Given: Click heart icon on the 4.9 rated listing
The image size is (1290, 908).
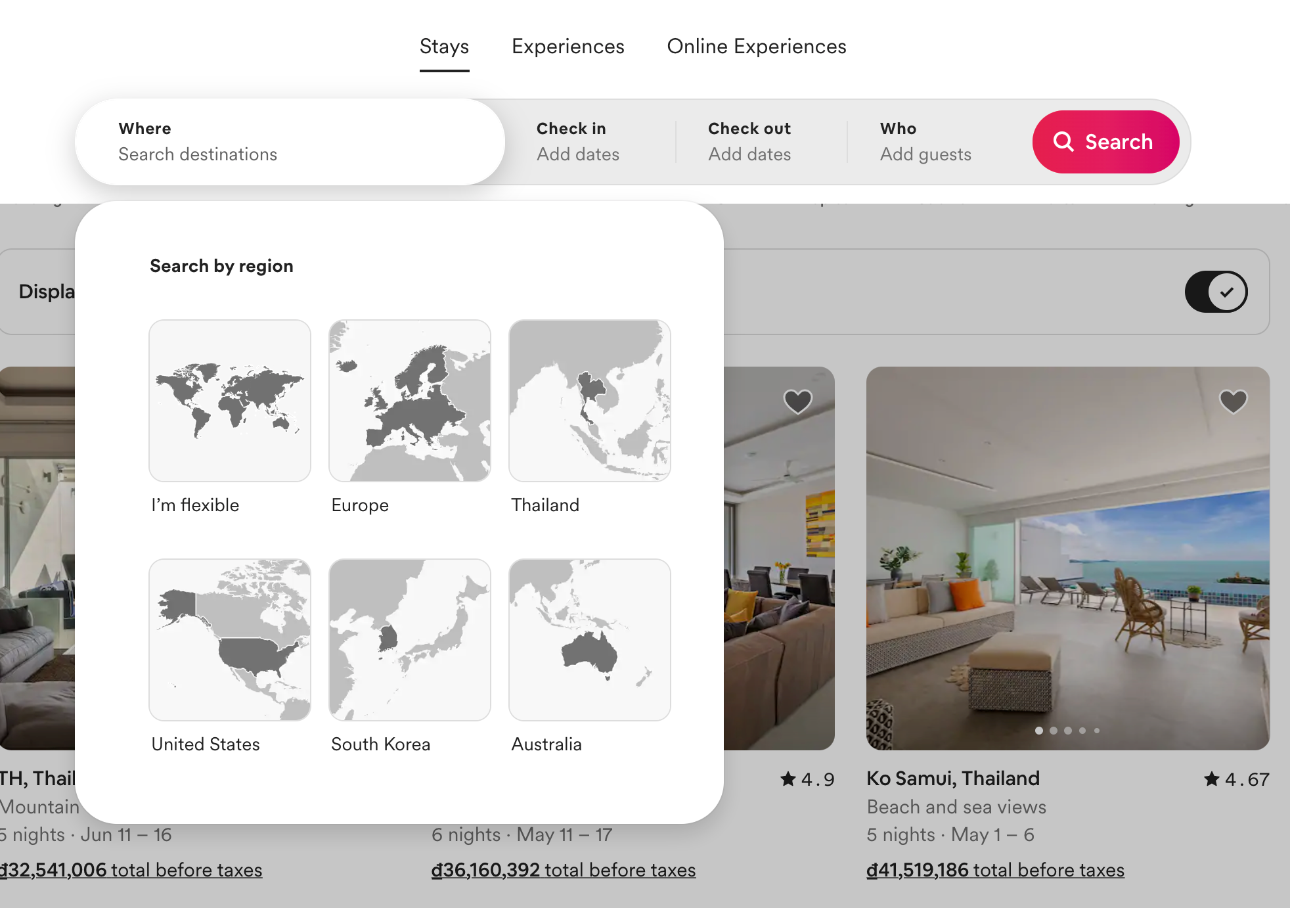Looking at the screenshot, I should click(x=798, y=401).
